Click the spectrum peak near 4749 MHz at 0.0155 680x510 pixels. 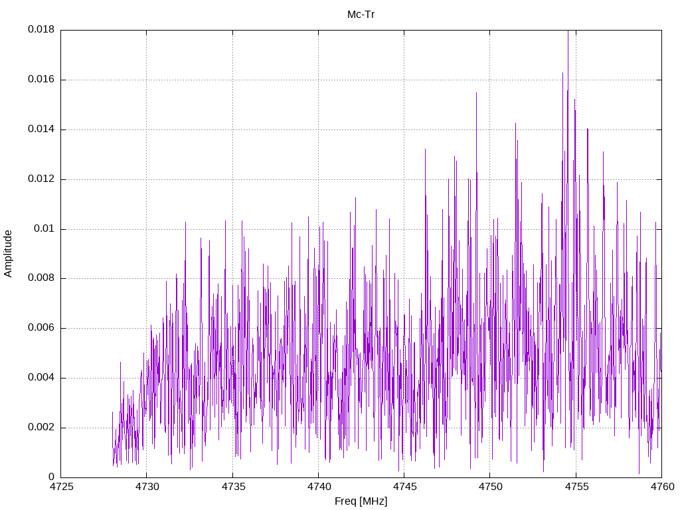(x=476, y=94)
